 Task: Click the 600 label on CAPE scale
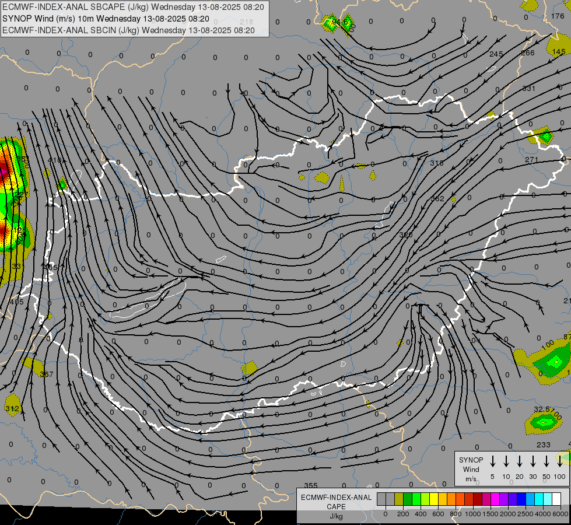point(438,514)
